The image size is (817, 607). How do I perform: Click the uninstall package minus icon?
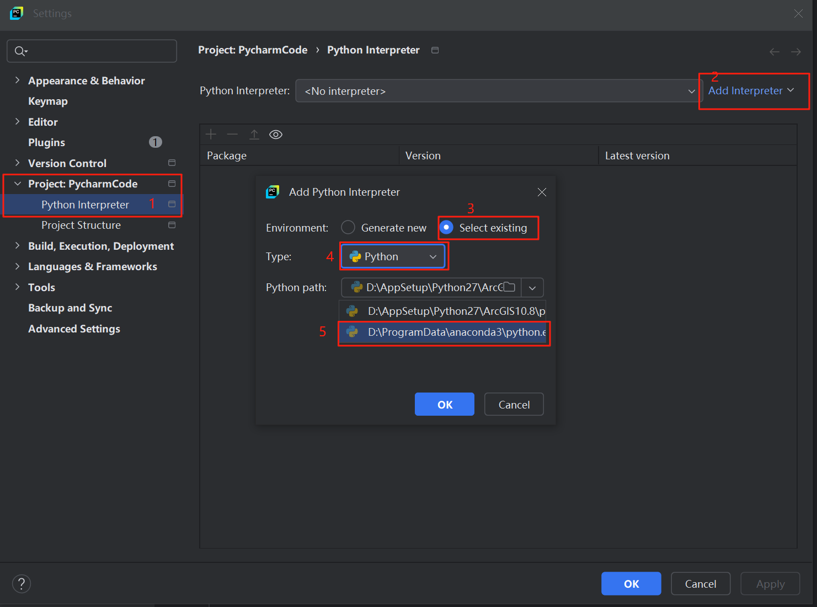point(232,135)
